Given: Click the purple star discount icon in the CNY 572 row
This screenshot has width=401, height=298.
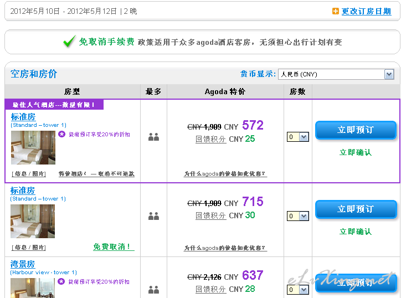Looking at the screenshot, I should (61, 134).
